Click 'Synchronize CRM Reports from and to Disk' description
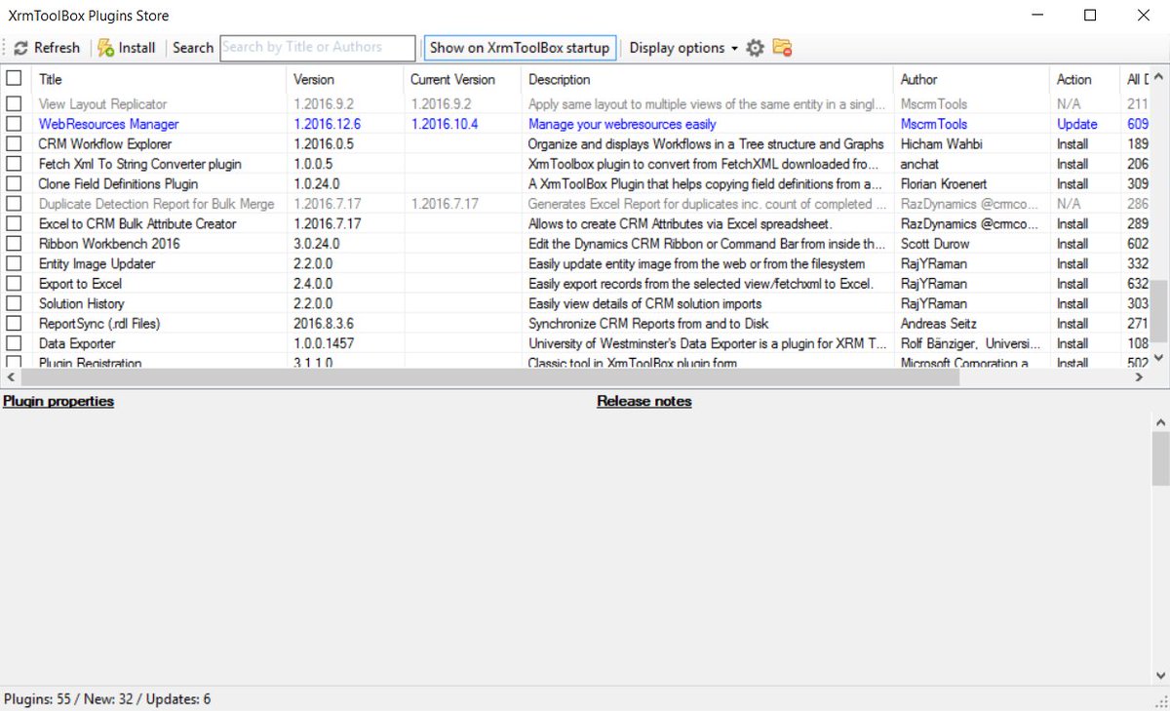Image resolution: width=1170 pixels, height=711 pixels. coord(648,323)
